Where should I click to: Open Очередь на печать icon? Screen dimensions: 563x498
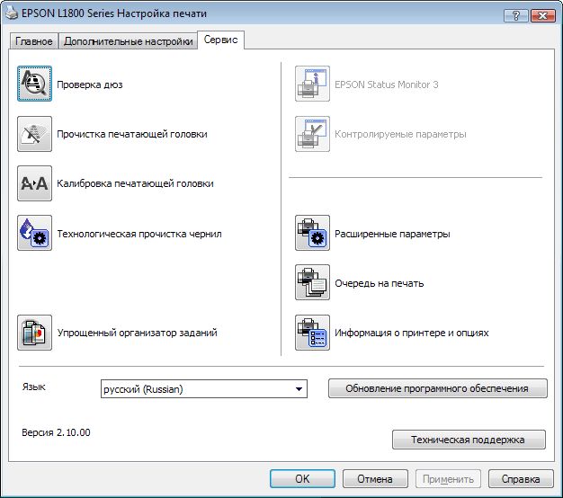click(312, 282)
